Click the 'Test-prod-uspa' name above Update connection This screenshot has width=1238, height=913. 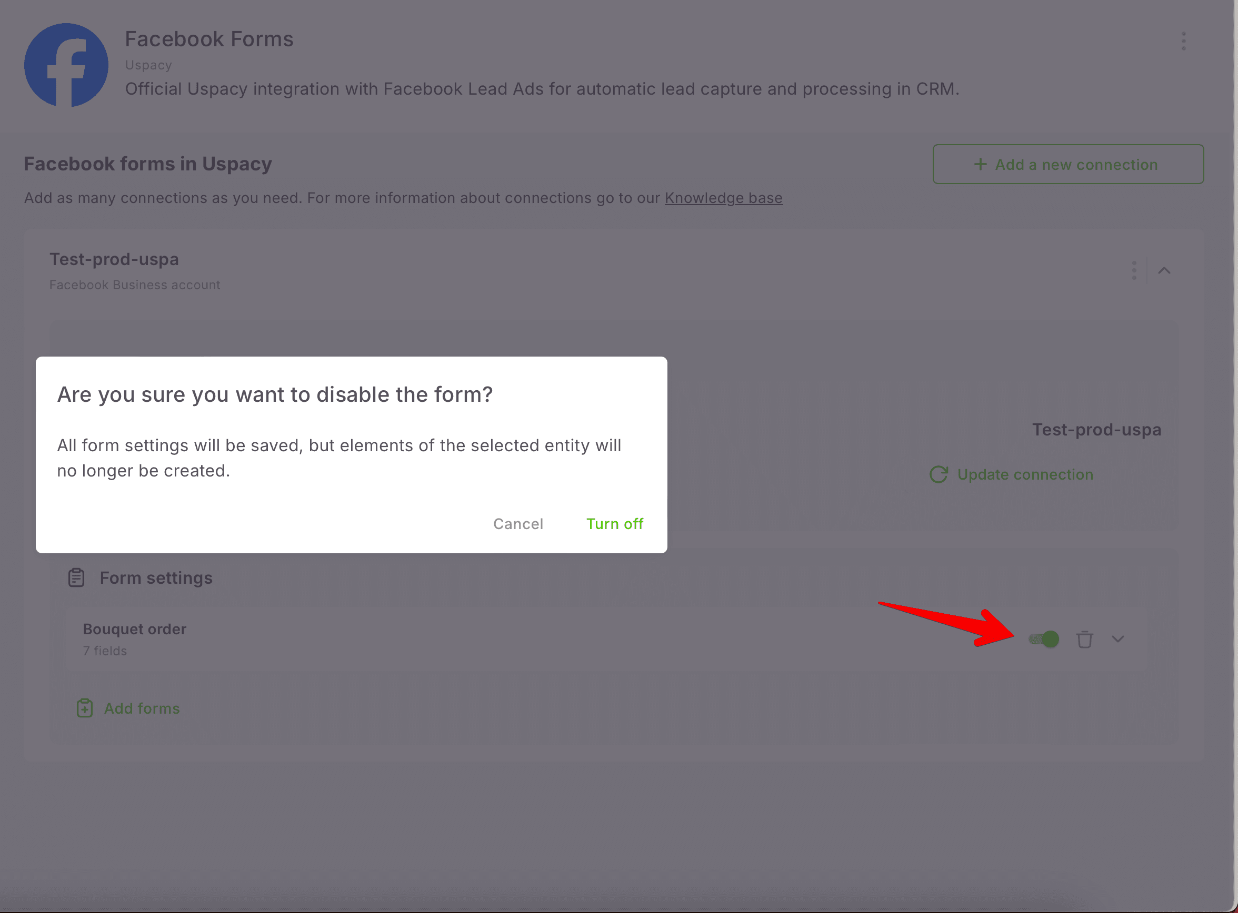click(x=1096, y=430)
